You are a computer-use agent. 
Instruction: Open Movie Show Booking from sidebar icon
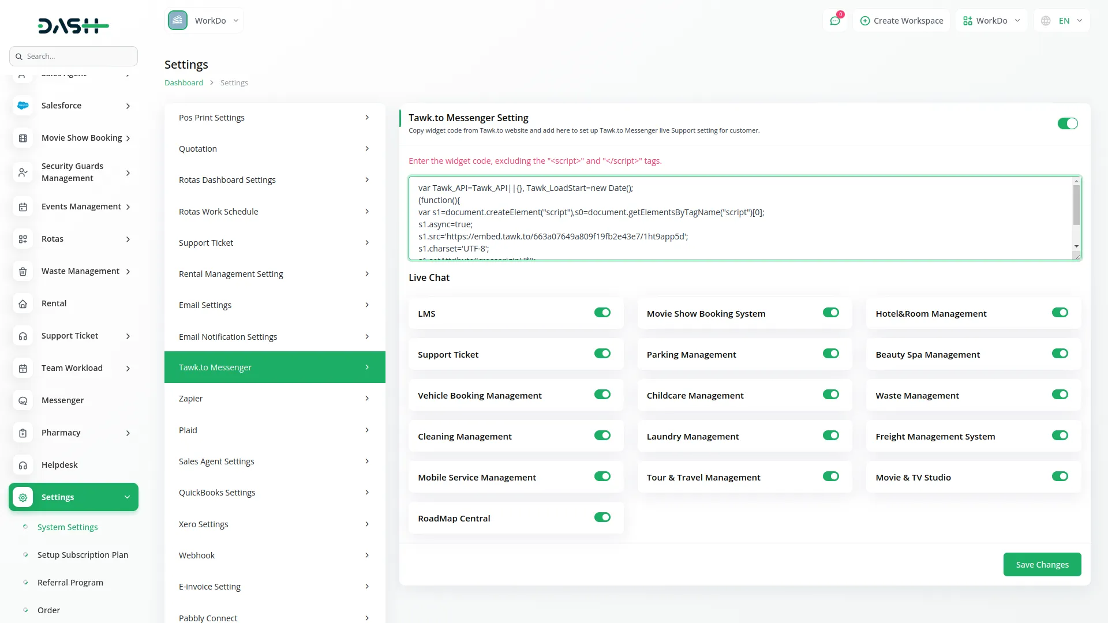pyautogui.click(x=23, y=137)
